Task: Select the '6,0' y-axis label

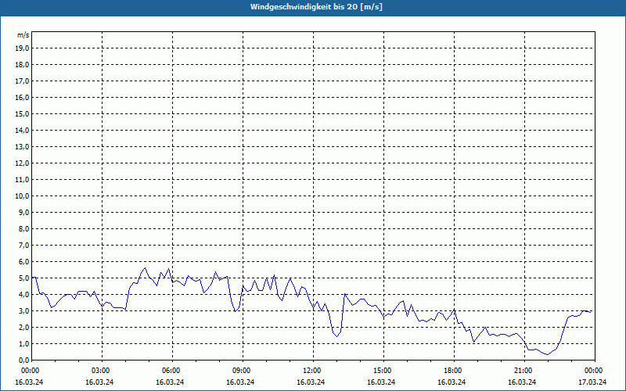Action: point(23,262)
